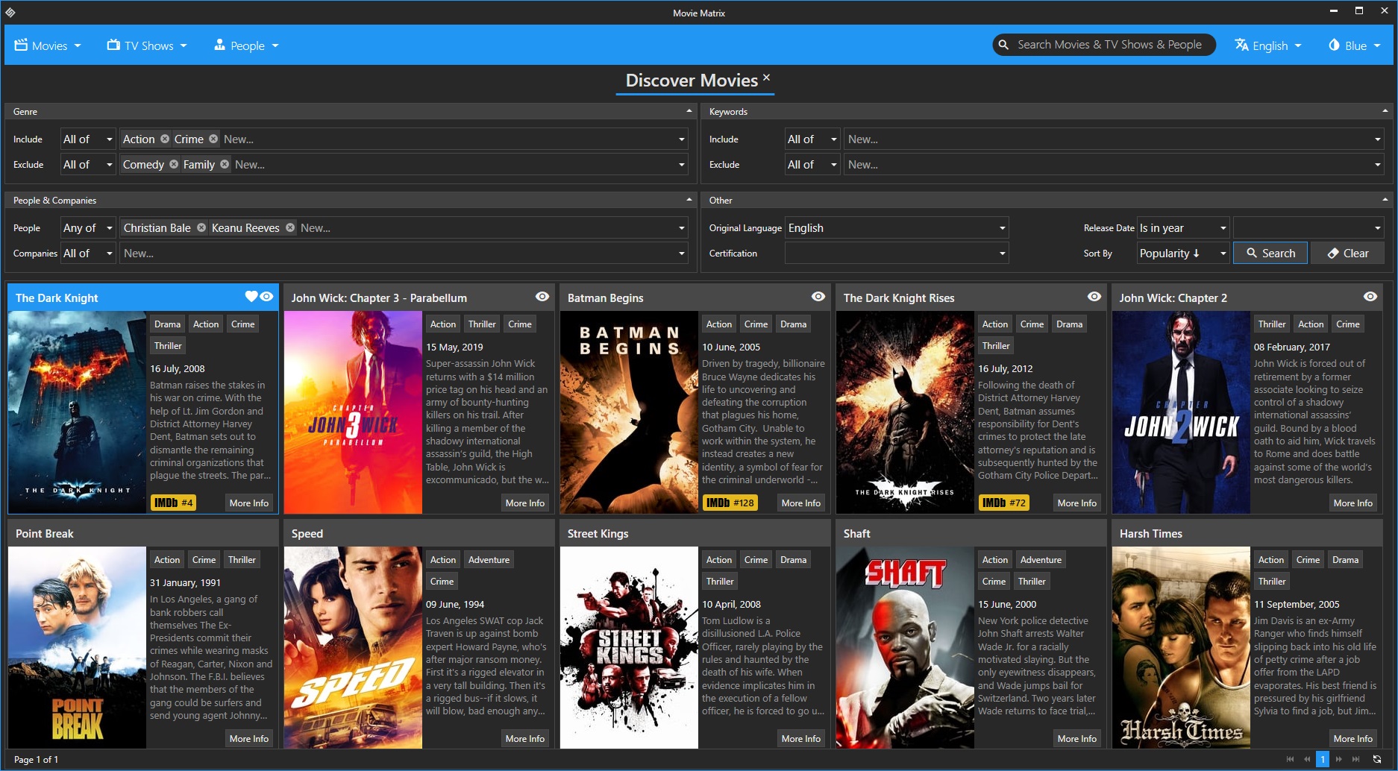Remove Keanu Reeves from People filter
1398x771 pixels.
[290, 227]
